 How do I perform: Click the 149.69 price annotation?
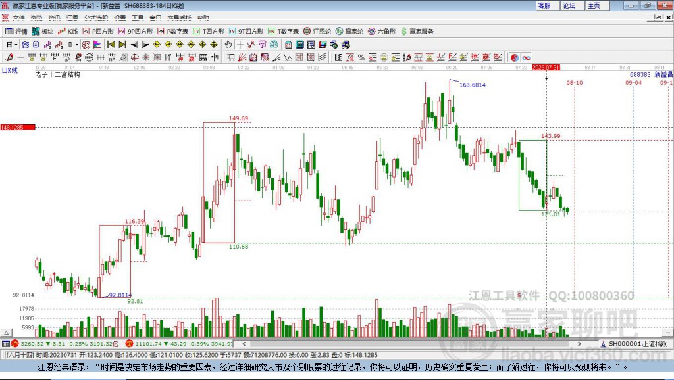[x=238, y=118]
